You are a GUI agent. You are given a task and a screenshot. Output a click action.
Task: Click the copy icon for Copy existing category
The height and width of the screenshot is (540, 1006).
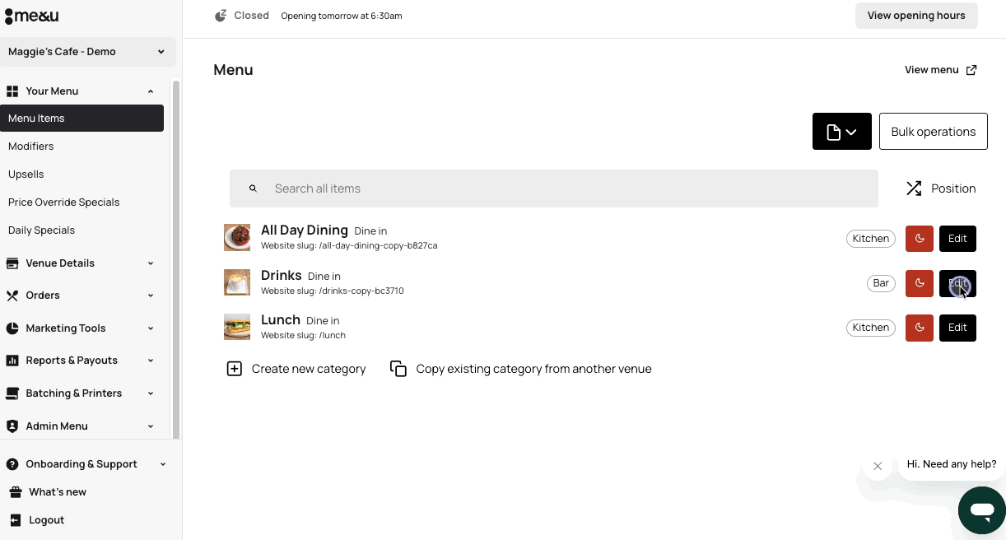click(398, 369)
